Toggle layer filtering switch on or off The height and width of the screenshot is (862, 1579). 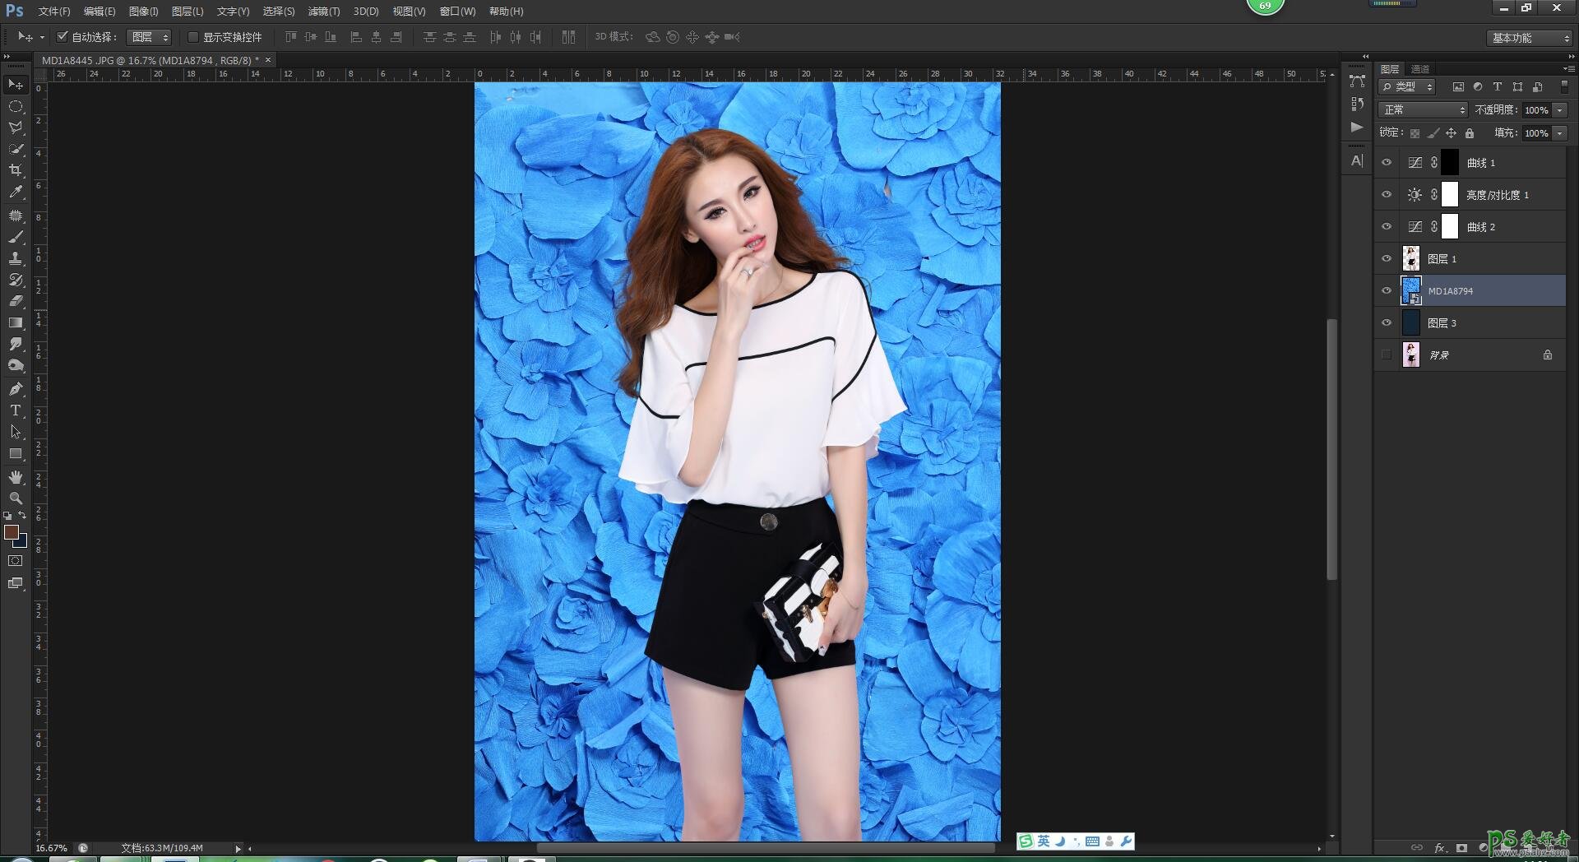[1564, 86]
